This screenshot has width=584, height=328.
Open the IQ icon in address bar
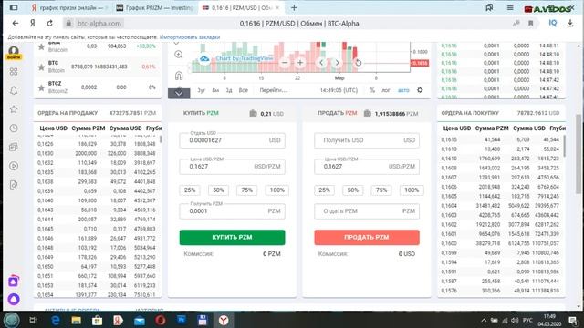click(x=553, y=23)
